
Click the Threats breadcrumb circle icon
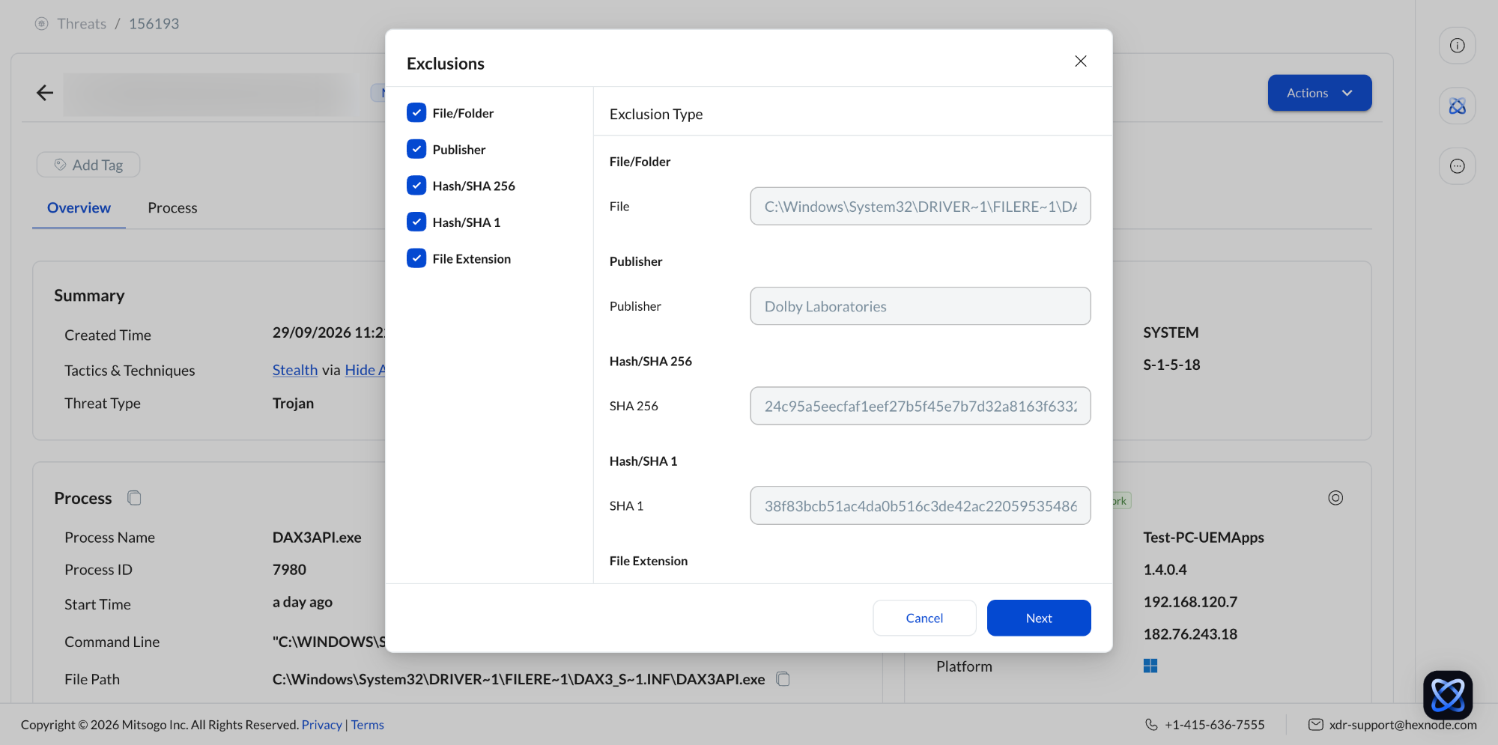click(x=42, y=24)
